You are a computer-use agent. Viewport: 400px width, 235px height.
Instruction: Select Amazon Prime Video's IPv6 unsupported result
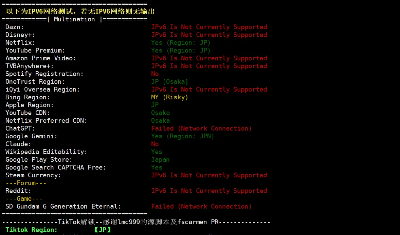[x=209, y=58]
